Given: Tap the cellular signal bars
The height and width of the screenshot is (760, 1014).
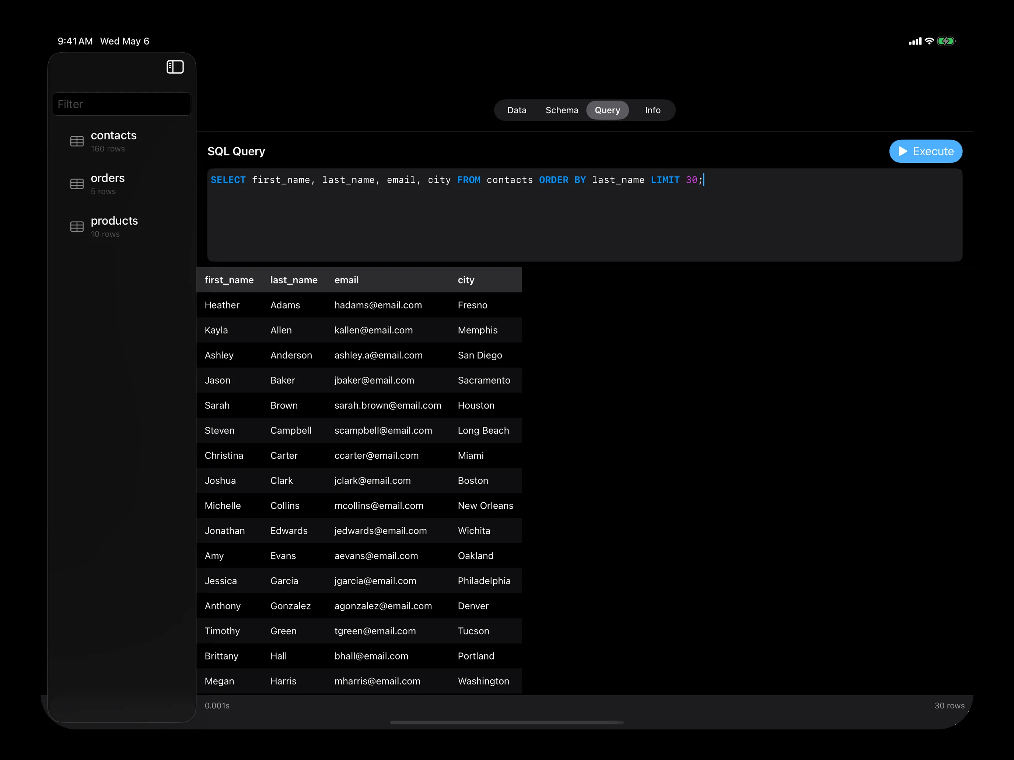Looking at the screenshot, I should point(915,41).
